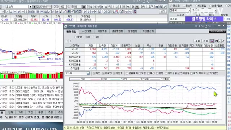Click the 코스닥 symbol input in chart window
The height and width of the screenshot is (130, 231).
(17, 6)
